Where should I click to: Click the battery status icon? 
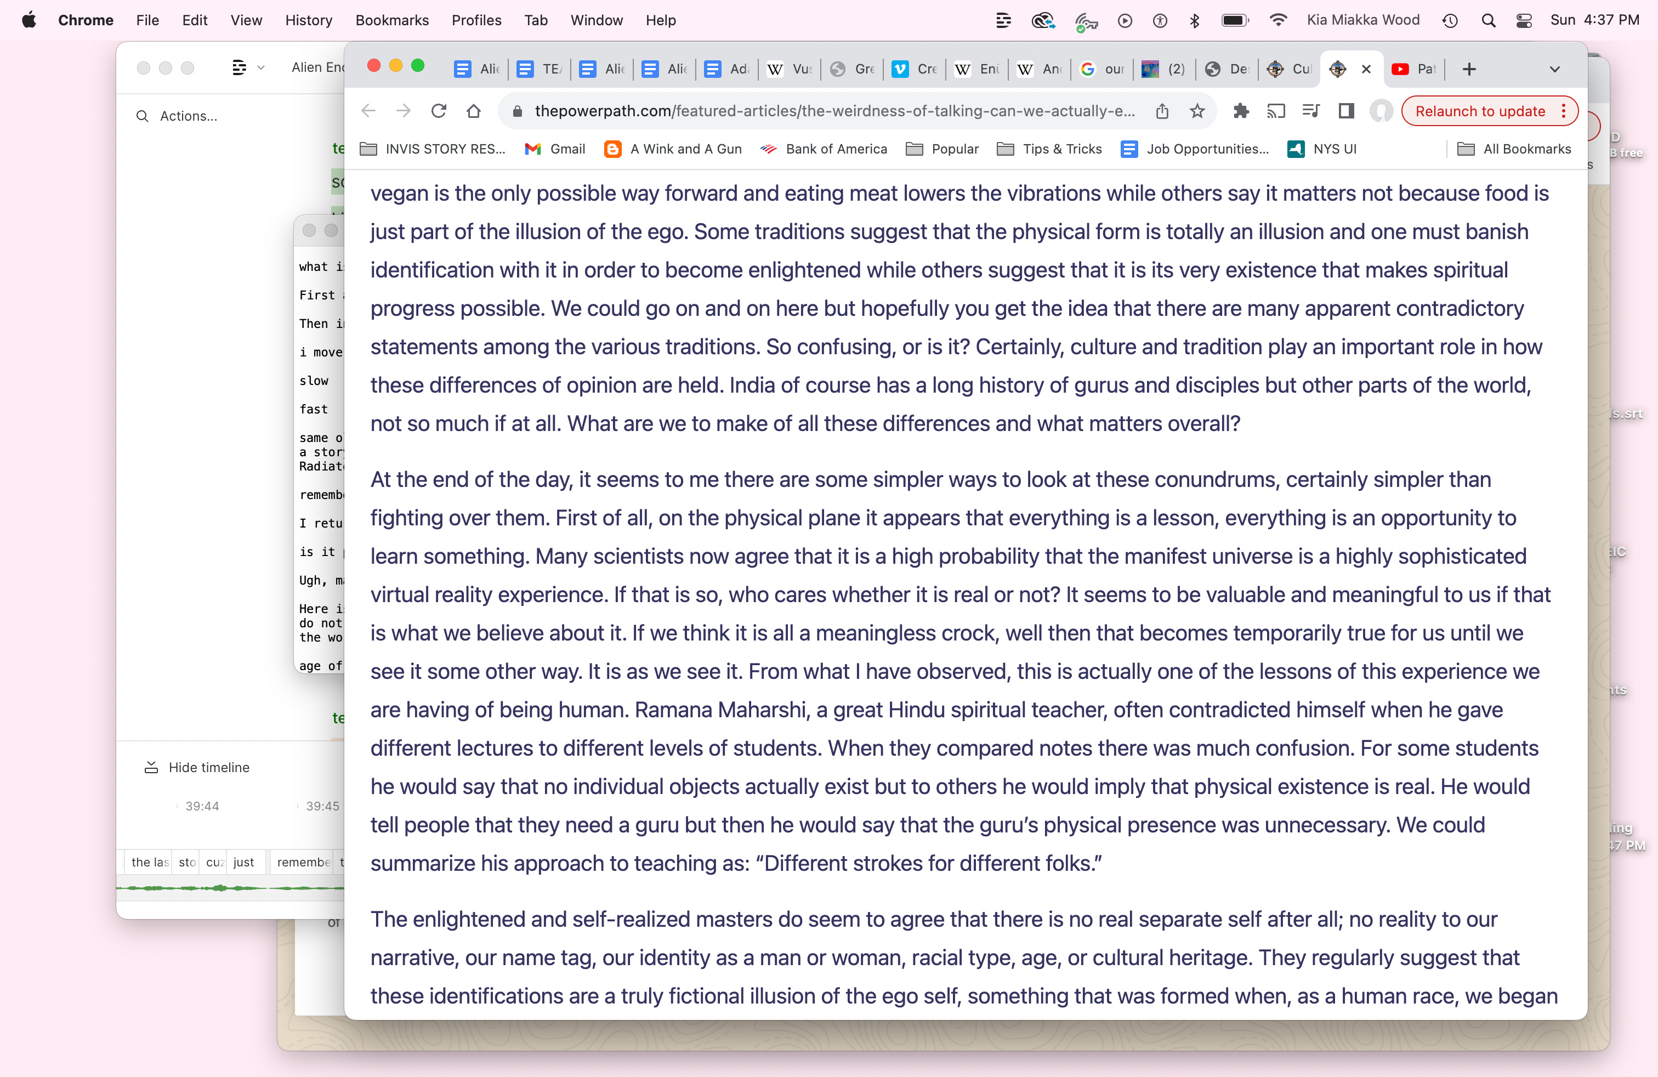coord(1235,20)
